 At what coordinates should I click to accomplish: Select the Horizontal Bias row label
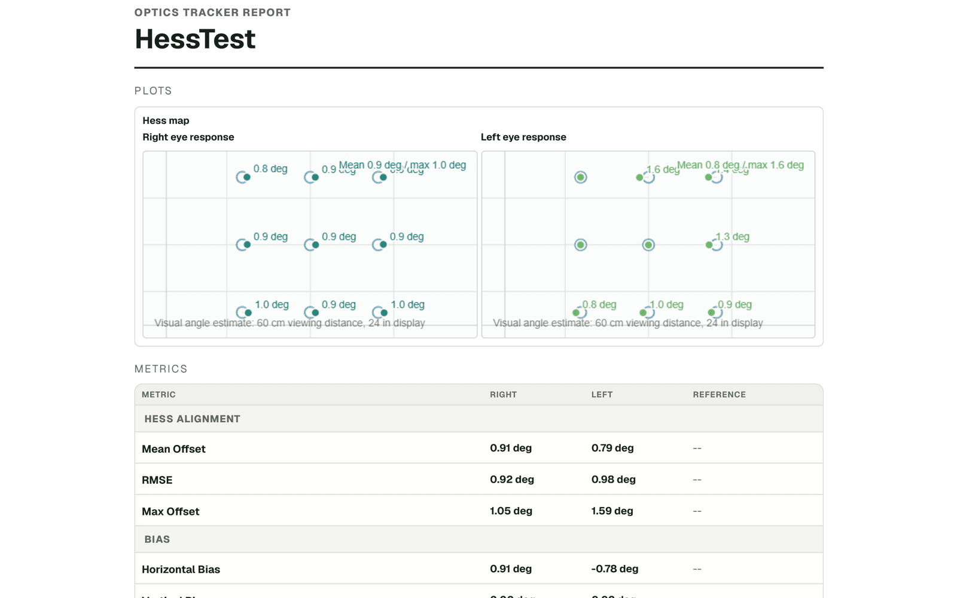(x=181, y=570)
